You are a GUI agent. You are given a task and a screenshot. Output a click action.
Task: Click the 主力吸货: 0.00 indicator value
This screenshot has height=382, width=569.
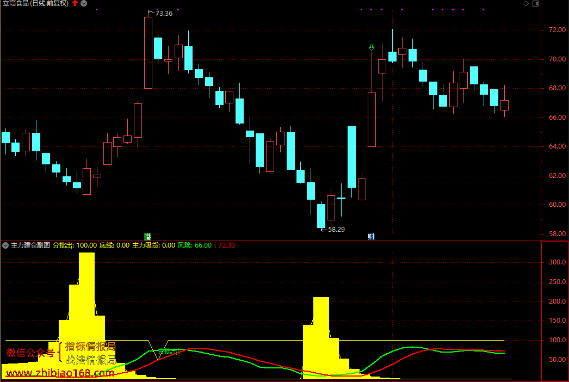click(153, 245)
